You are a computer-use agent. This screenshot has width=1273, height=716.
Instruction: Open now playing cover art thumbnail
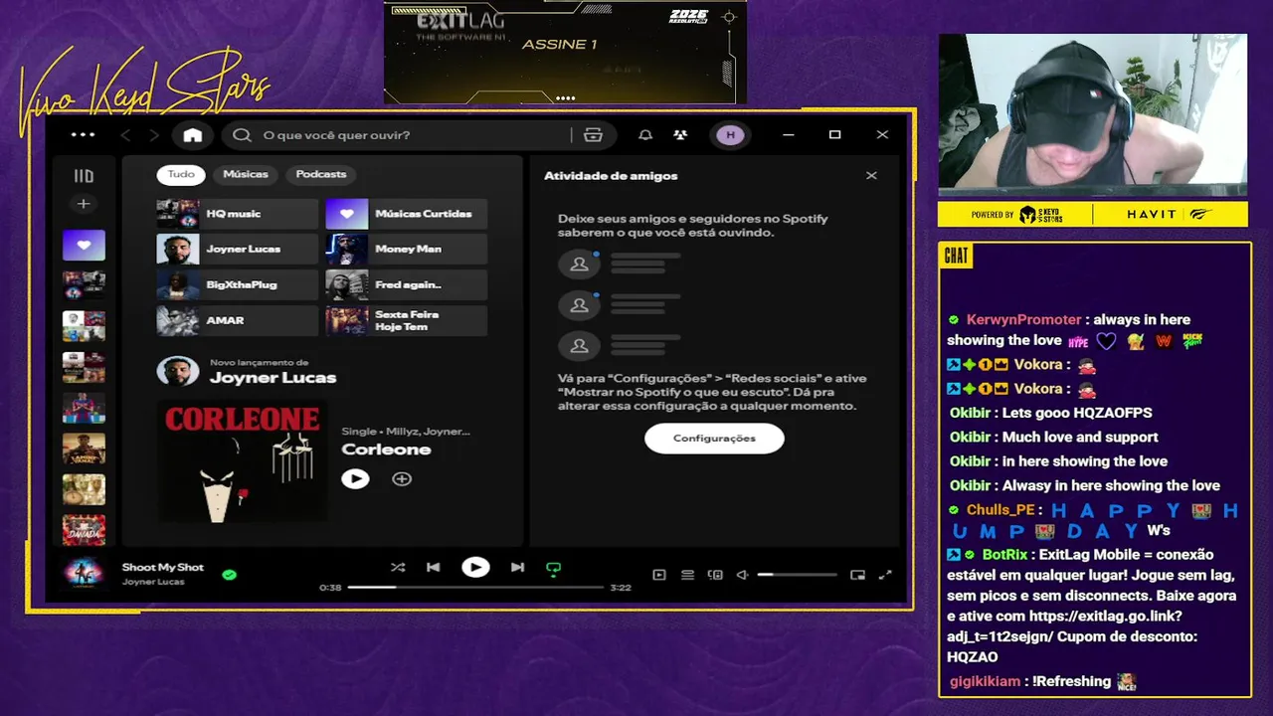(x=84, y=574)
